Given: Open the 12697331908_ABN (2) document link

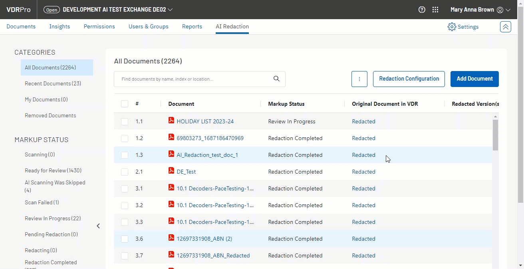Looking at the screenshot, I should (x=204, y=239).
